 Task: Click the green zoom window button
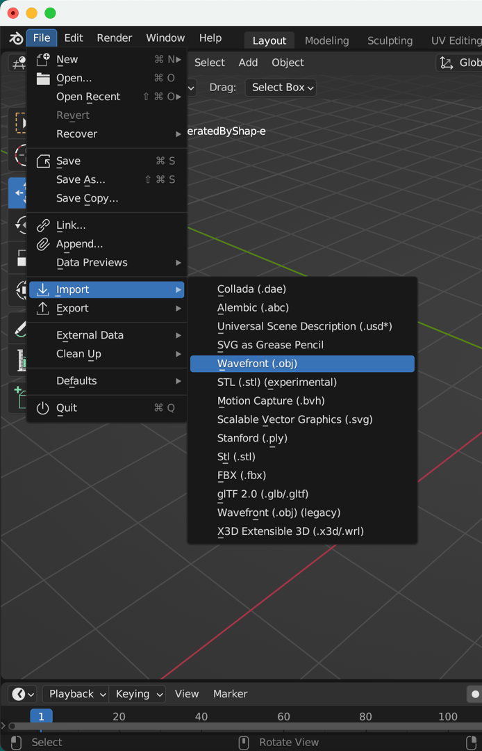50,13
